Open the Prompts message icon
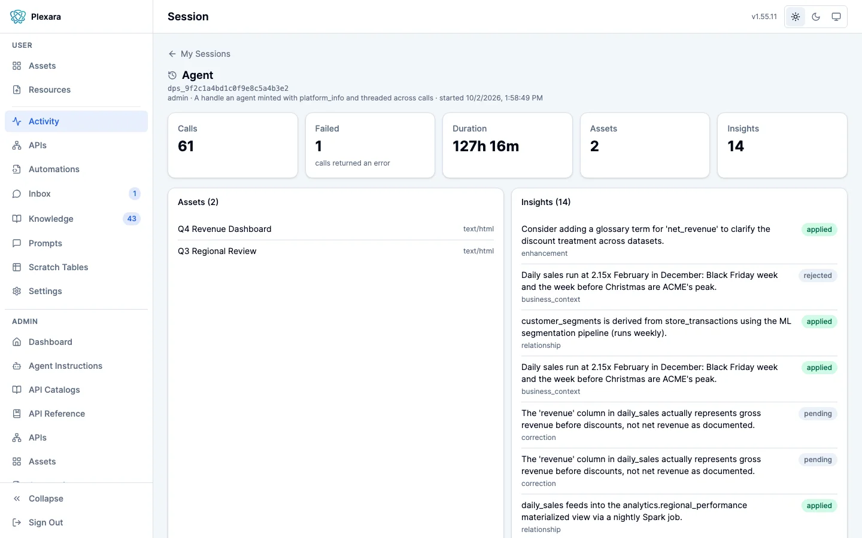 click(x=17, y=243)
